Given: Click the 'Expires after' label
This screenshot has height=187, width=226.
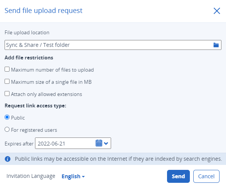Looking at the screenshot, I should (19, 144).
